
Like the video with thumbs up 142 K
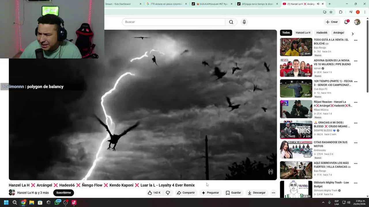coord(154,193)
